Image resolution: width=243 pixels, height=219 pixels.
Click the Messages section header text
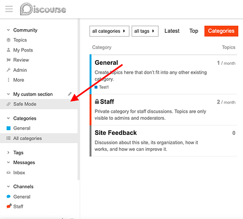point(24,162)
